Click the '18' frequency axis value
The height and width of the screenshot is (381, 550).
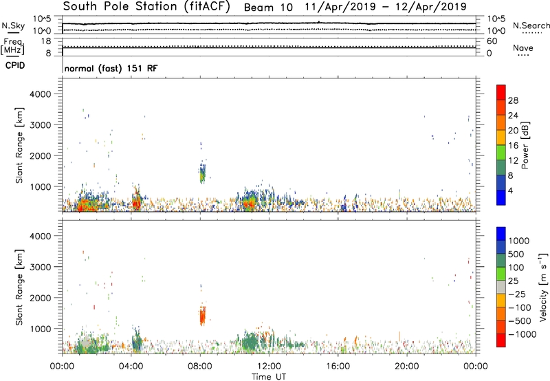click(46, 41)
